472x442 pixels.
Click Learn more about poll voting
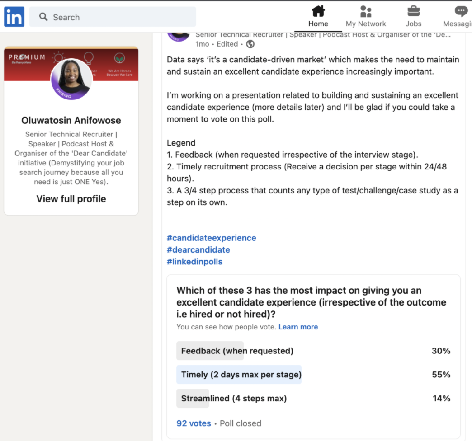pyautogui.click(x=298, y=327)
